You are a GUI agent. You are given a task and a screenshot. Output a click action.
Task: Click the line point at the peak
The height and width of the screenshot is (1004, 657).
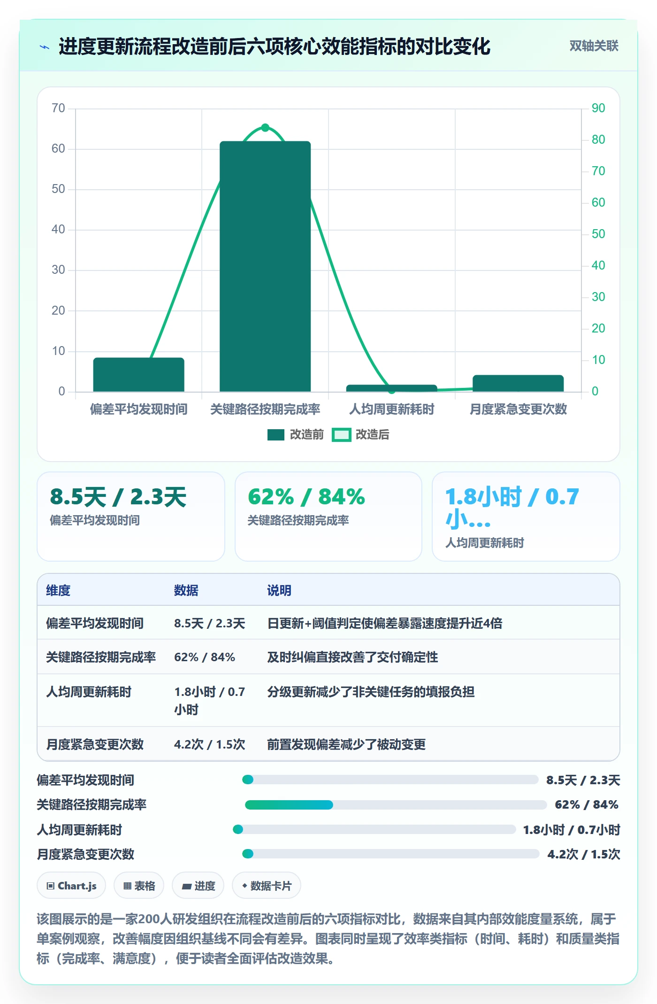(265, 127)
